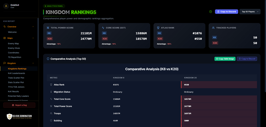Click the green Copy Table Image button

(225, 59)
